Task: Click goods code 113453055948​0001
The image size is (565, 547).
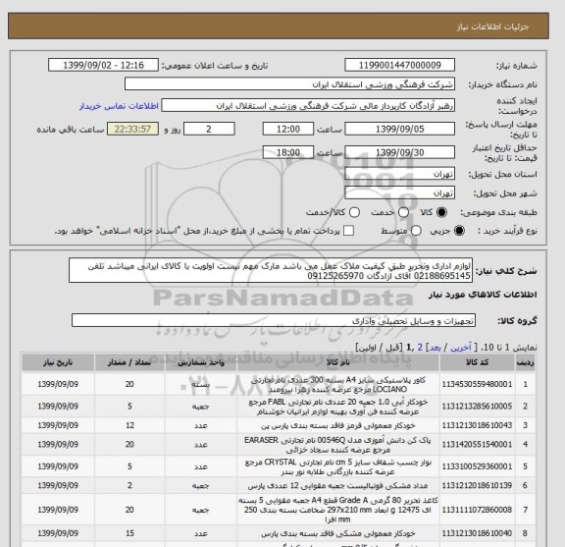Action: (x=477, y=384)
